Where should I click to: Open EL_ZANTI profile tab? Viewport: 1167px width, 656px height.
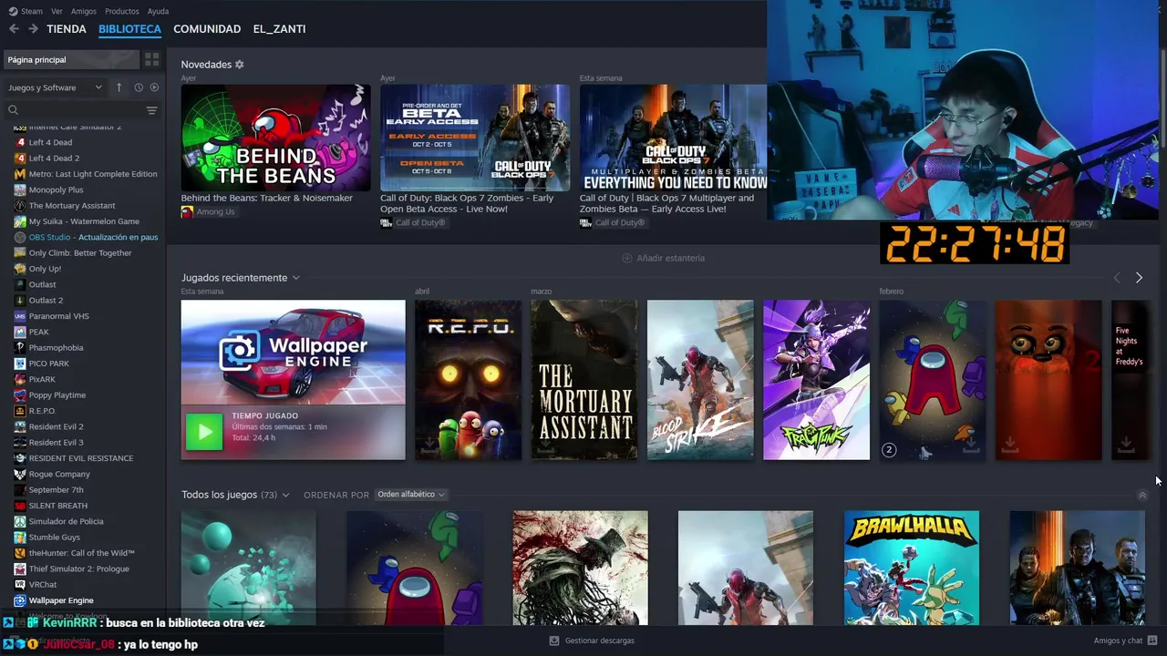click(279, 29)
